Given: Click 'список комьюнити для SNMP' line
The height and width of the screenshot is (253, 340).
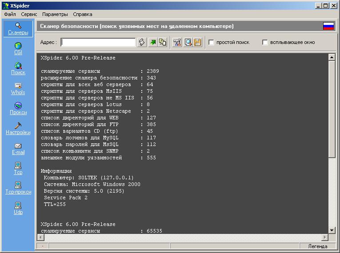Looking at the screenshot, I should point(95,151).
